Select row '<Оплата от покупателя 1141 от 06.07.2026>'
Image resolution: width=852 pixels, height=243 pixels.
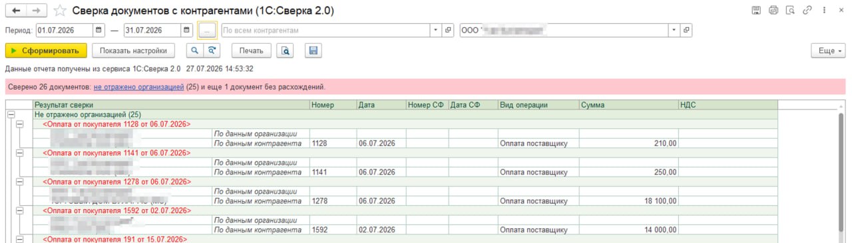click(x=116, y=153)
